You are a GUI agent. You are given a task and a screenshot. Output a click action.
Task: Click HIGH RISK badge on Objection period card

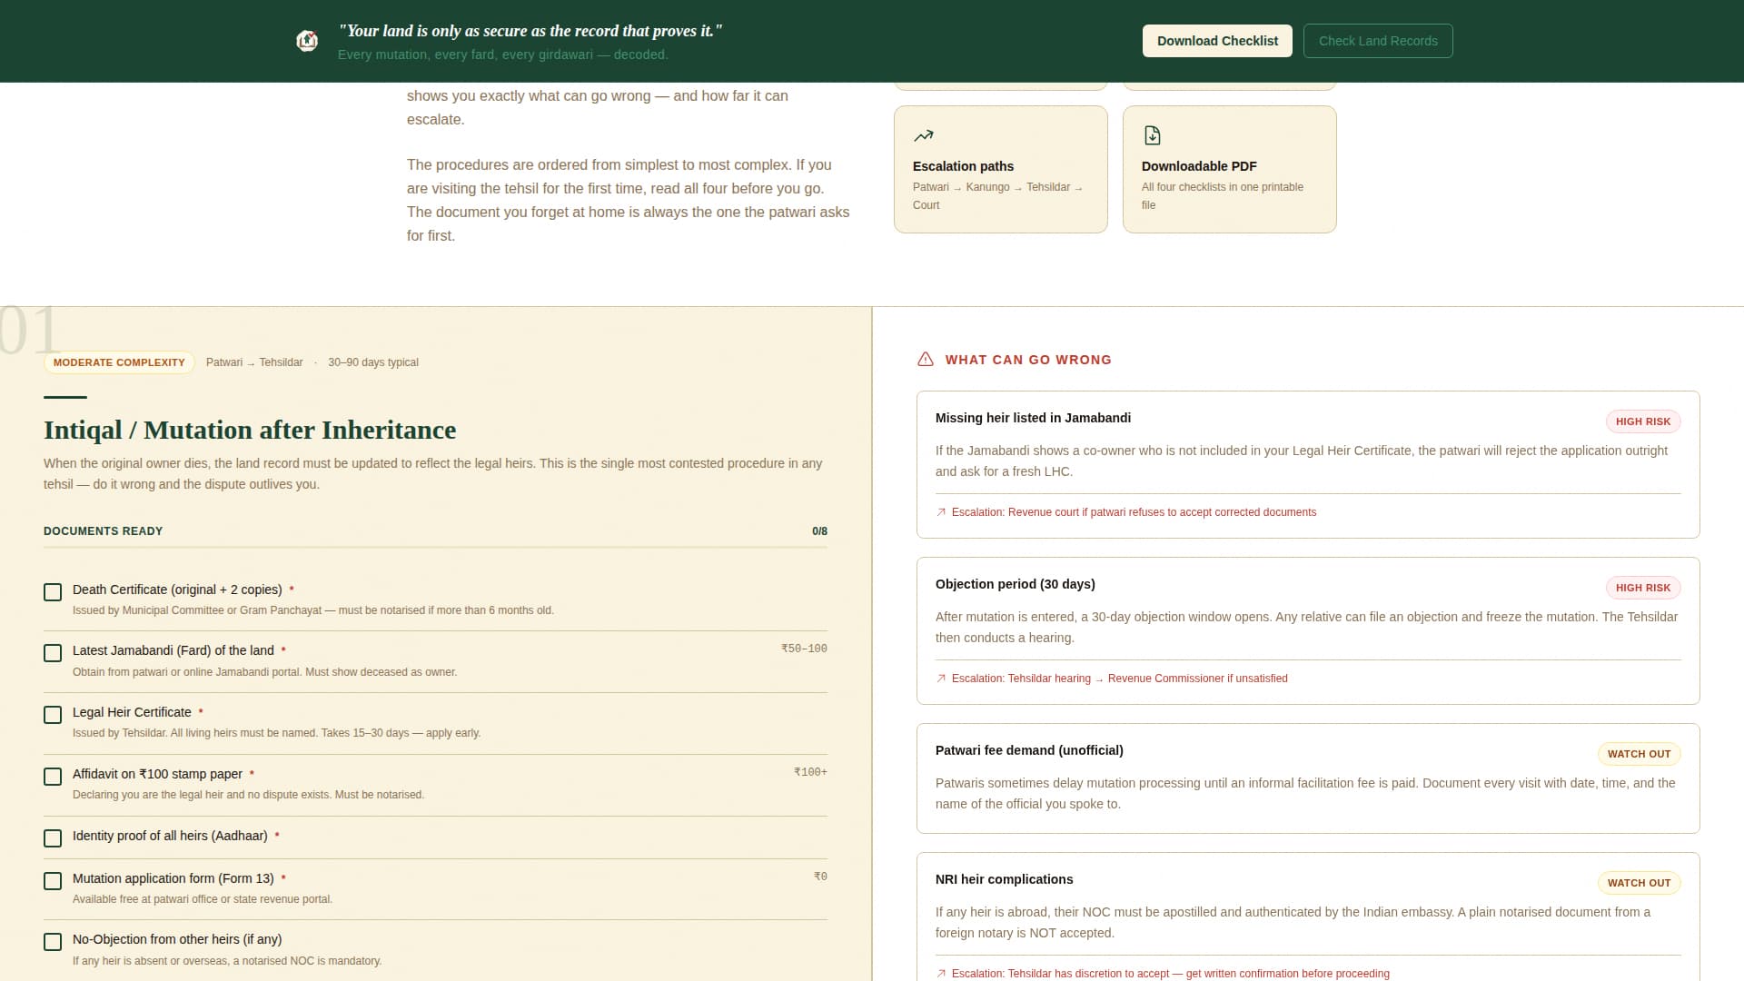(x=1643, y=588)
